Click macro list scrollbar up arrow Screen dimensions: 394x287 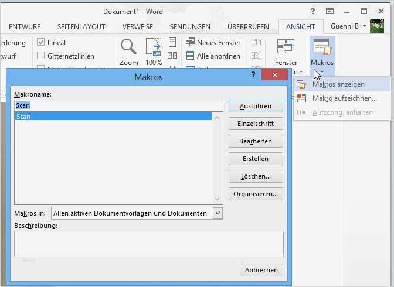(218, 118)
